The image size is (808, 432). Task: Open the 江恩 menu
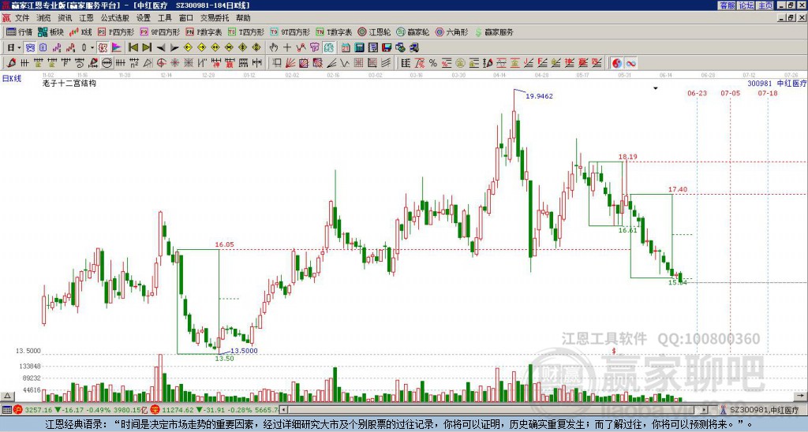[x=87, y=18]
